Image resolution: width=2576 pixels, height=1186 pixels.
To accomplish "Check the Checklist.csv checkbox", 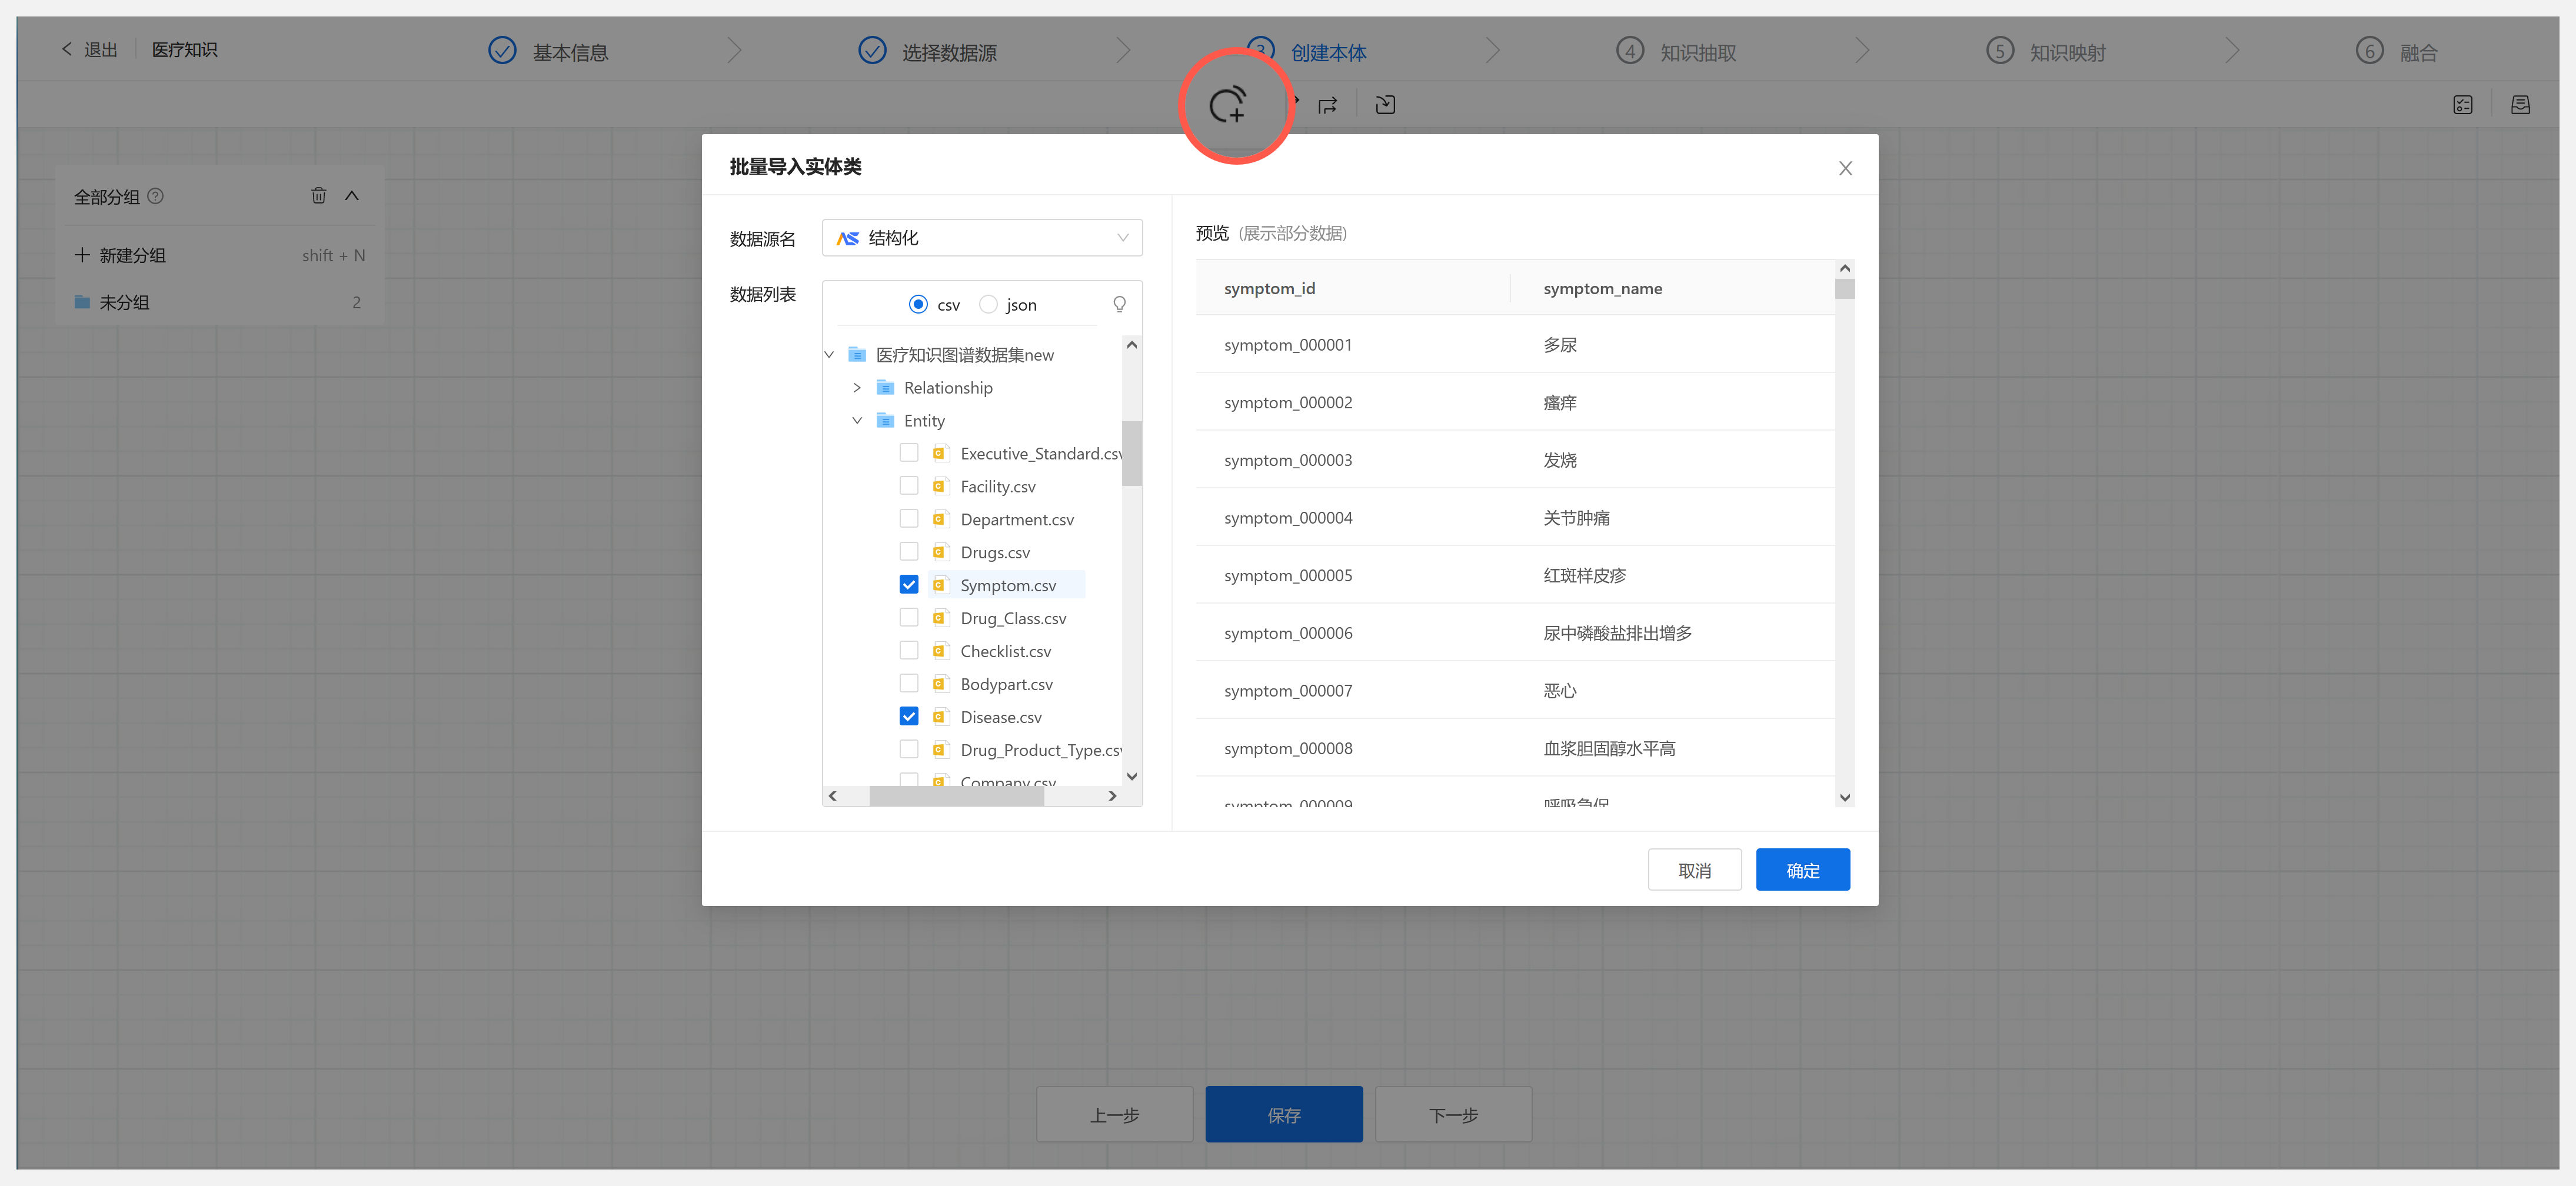I will tap(909, 651).
